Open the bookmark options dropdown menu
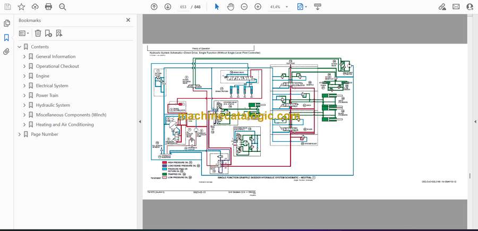Image resolution: width=478 pixels, height=231 pixels. (x=24, y=33)
